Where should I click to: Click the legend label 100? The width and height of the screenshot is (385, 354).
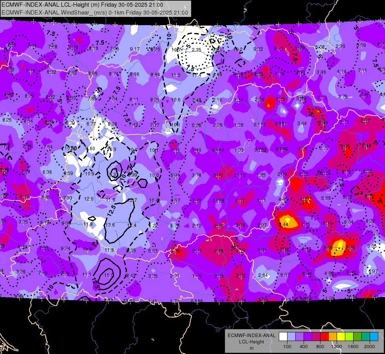coord(287,347)
